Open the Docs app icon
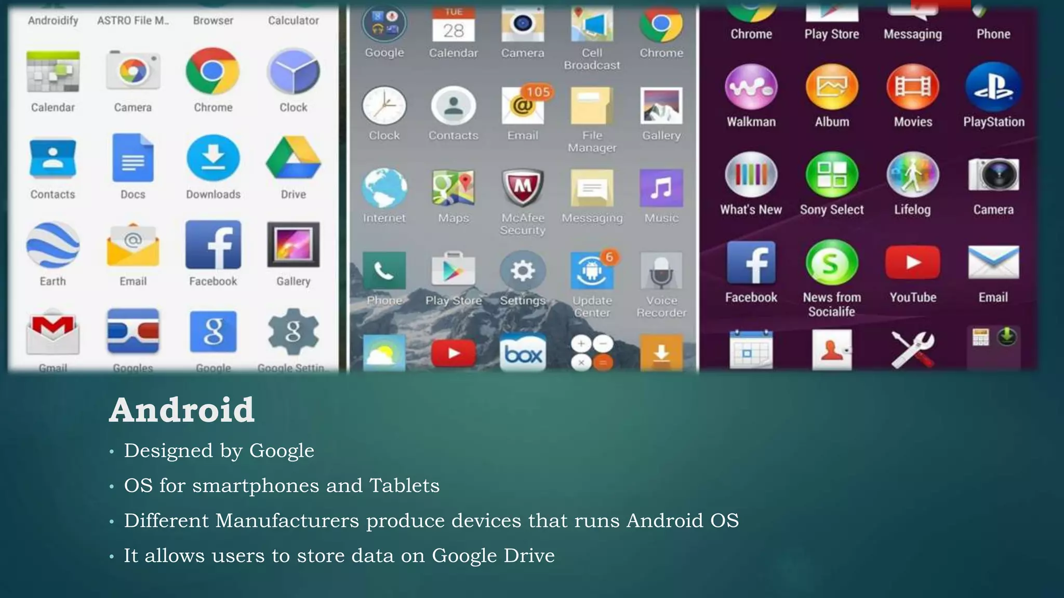 [133, 158]
